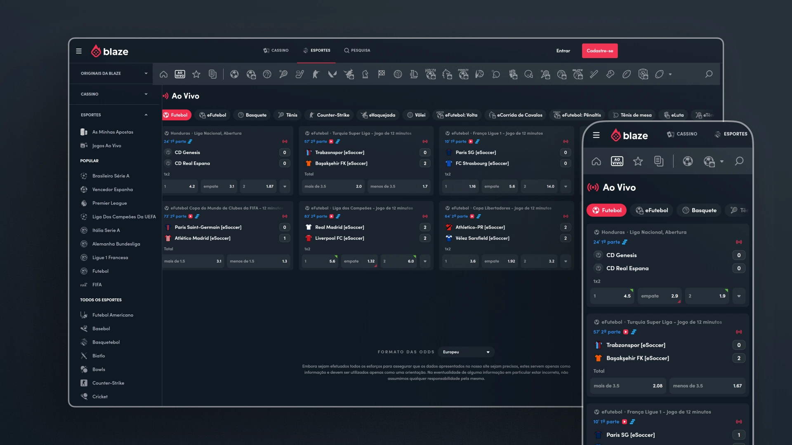Open the Formato das Odds Europeu dropdown
This screenshot has height=445, width=792.
[x=466, y=352]
